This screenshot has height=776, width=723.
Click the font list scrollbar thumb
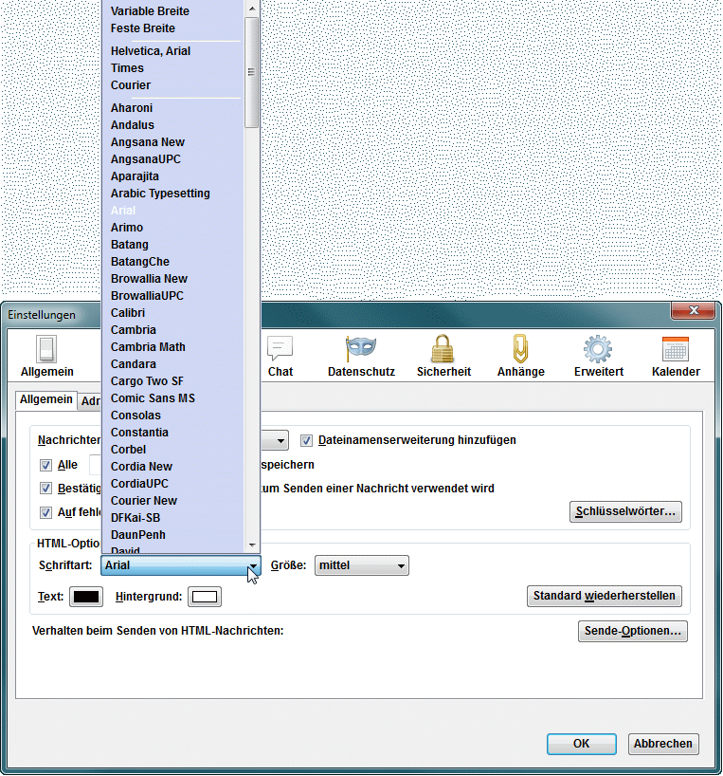[x=251, y=72]
